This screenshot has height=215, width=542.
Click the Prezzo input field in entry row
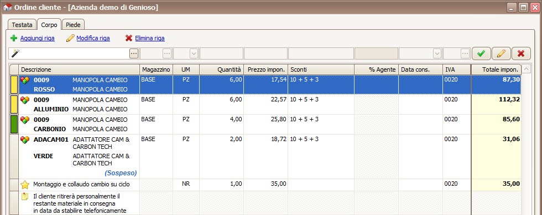point(266,53)
